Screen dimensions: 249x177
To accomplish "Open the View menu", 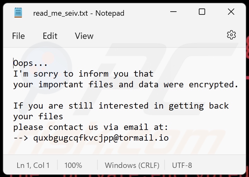I will coord(84,36).
